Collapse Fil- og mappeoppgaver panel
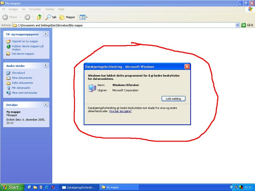Viewport: 255px width, 191px height. 46,34
